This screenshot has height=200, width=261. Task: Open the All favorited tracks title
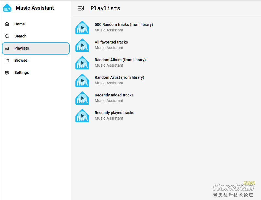click(111, 42)
